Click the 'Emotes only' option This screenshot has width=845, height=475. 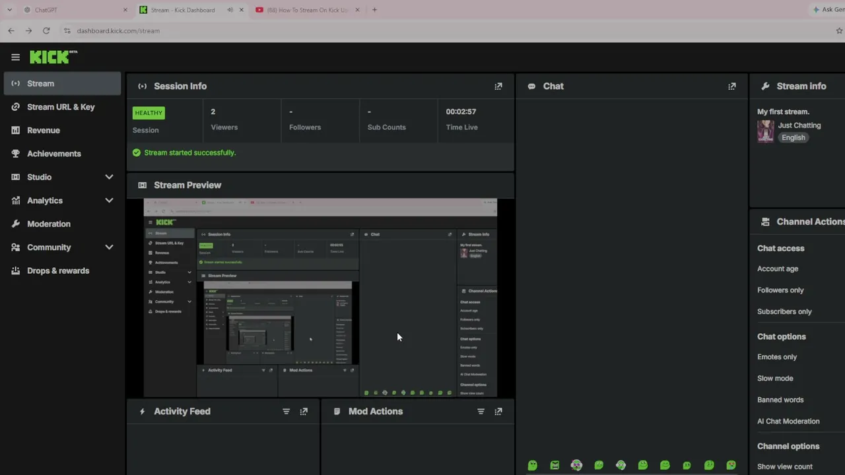point(777,357)
